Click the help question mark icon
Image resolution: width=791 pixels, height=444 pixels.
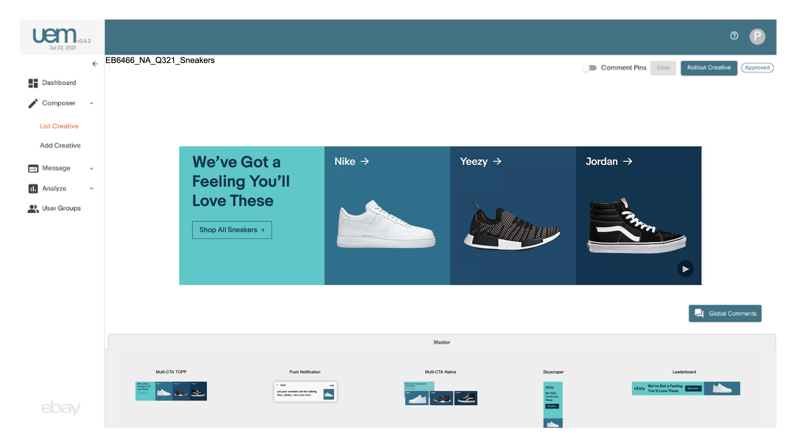pyautogui.click(x=734, y=36)
